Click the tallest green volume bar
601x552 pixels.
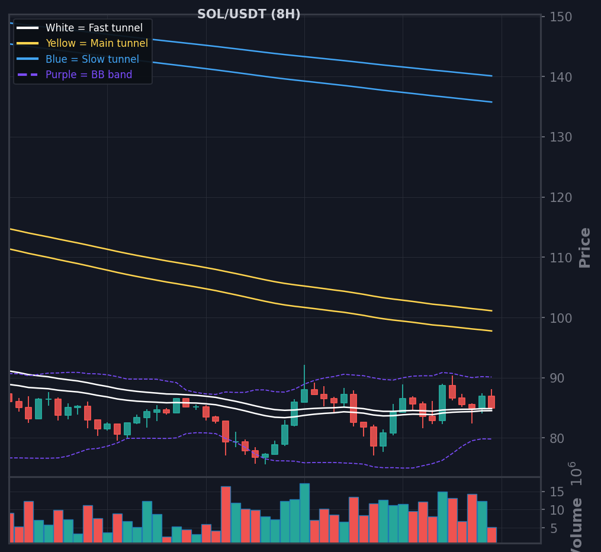click(305, 513)
